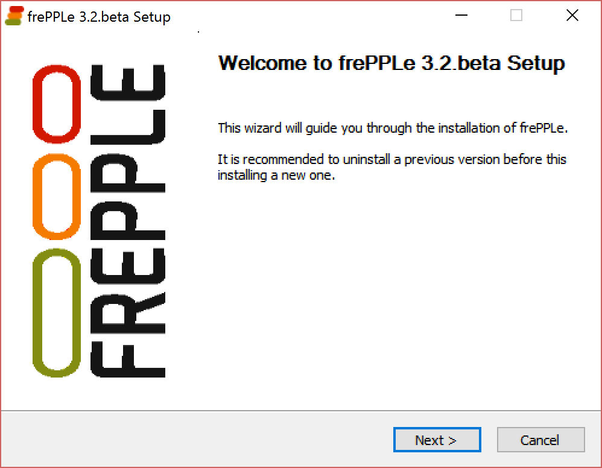
Task: Click the greyed-out maximize button
Action: (516, 16)
